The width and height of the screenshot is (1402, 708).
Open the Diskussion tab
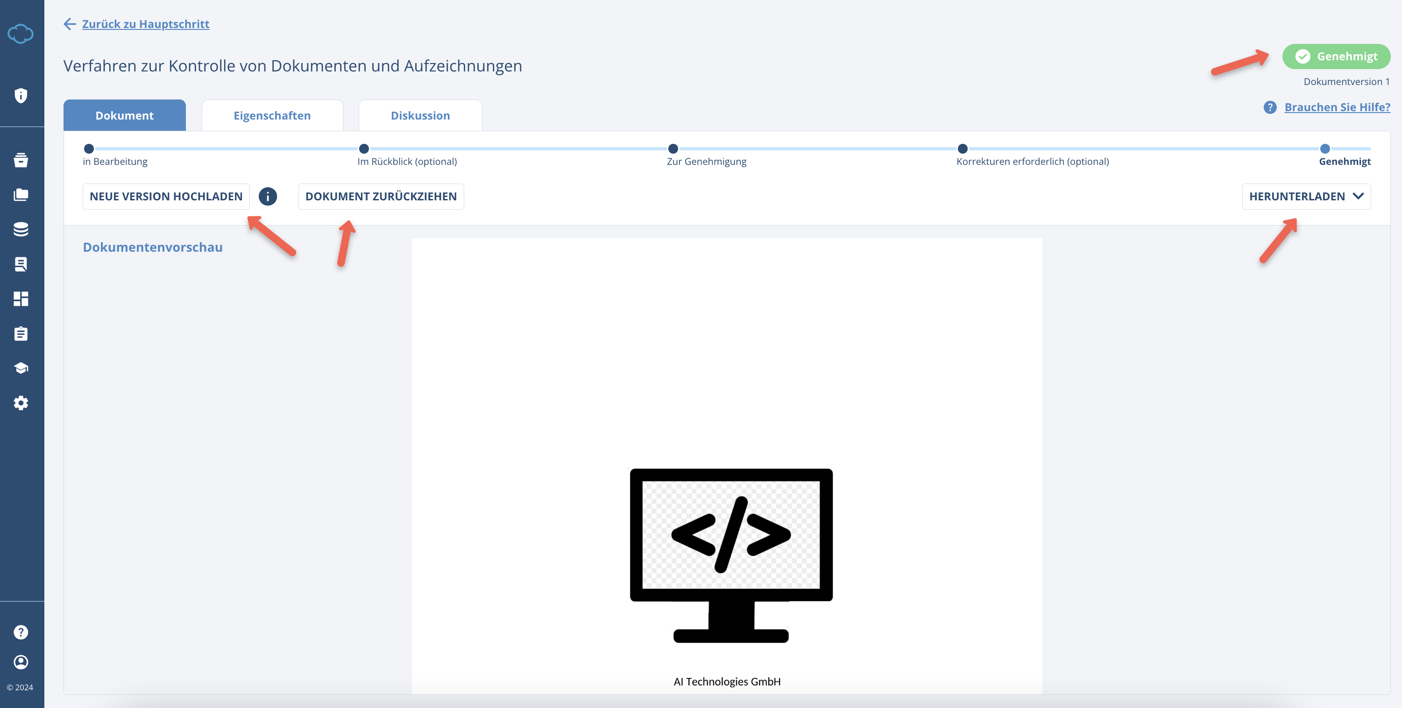tap(420, 115)
